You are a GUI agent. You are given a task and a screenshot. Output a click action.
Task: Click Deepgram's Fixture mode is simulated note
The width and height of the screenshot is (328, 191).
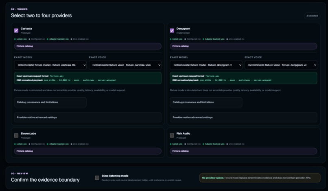[225, 90]
